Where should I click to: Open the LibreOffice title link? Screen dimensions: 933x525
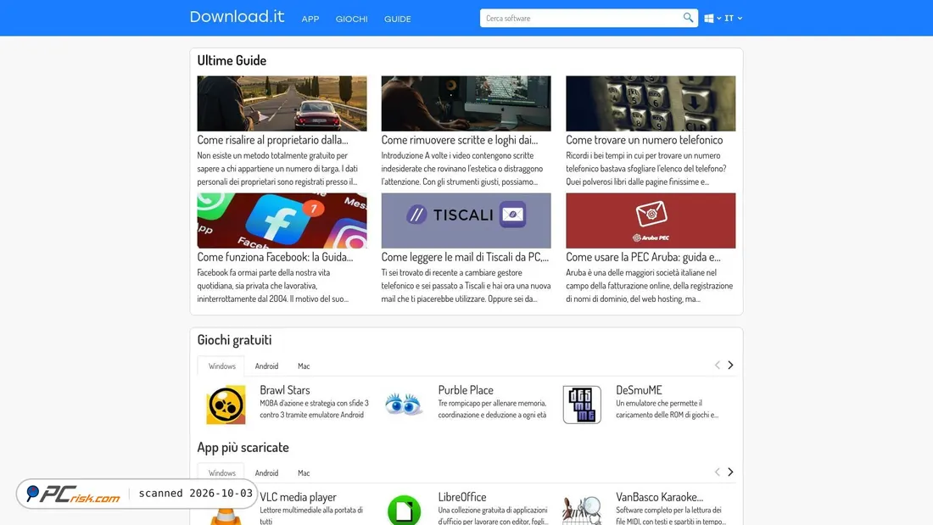461,497
